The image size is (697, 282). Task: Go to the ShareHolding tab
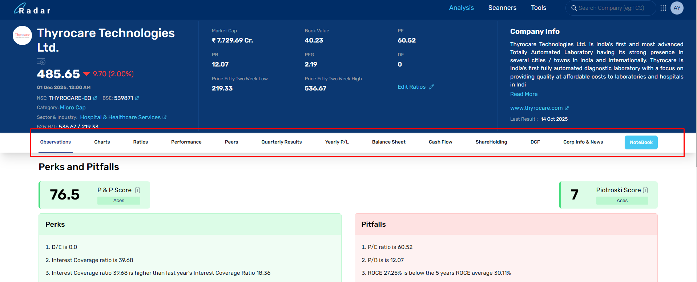[491, 142]
